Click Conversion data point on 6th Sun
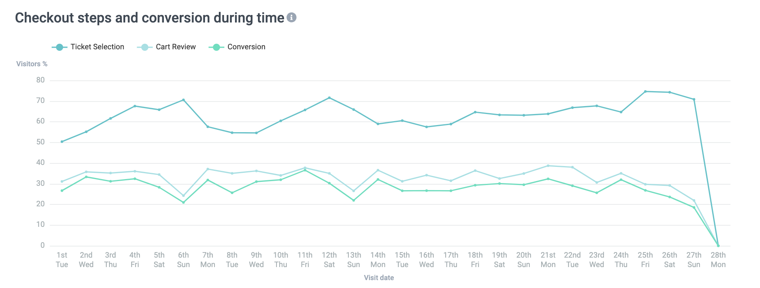This screenshot has height=288, width=760. [183, 202]
